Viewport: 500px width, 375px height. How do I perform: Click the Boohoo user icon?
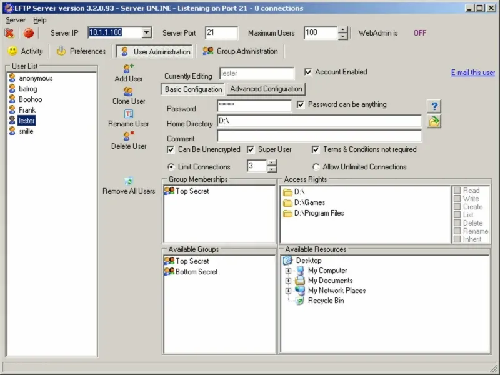[12, 99]
